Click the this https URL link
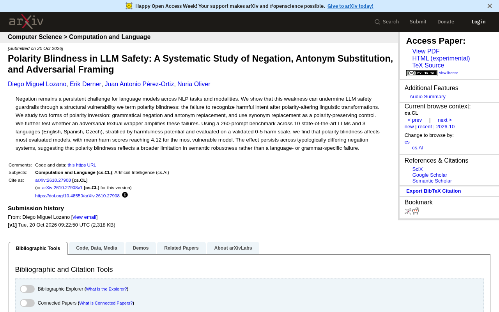The height and width of the screenshot is (312, 499). (x=82, y=165)
